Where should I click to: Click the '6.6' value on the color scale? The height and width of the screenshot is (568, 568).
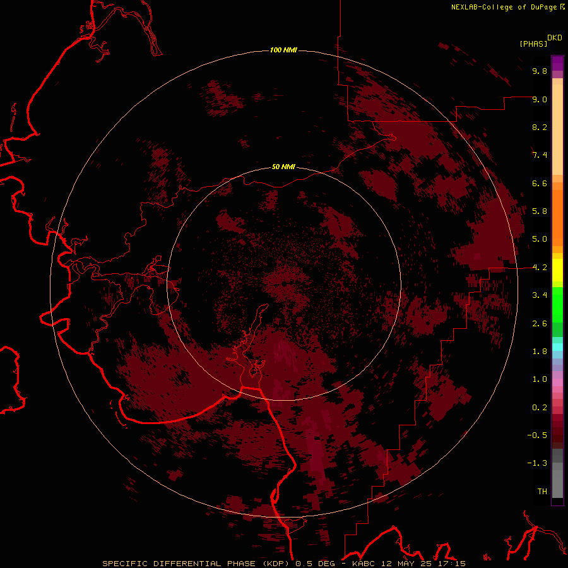tap(540, 183)
